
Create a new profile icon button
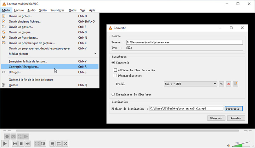click(236, 84)
